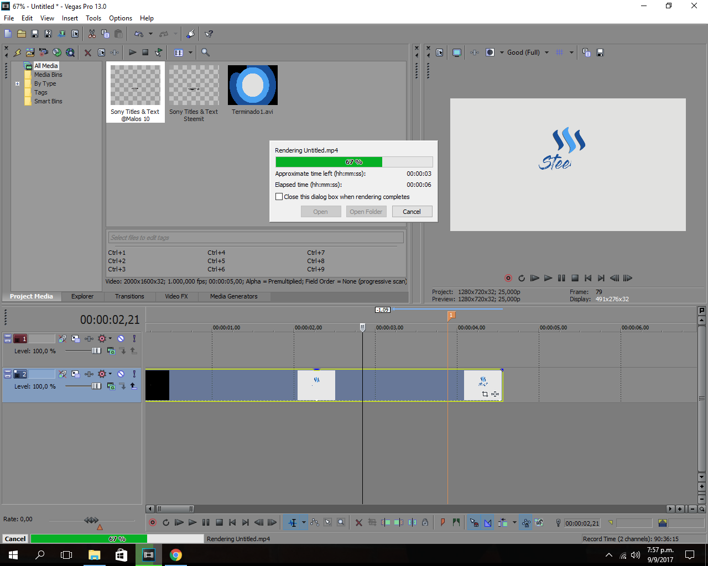Click the Search Media Bins magnifier icon

click(x=205, y=53)
